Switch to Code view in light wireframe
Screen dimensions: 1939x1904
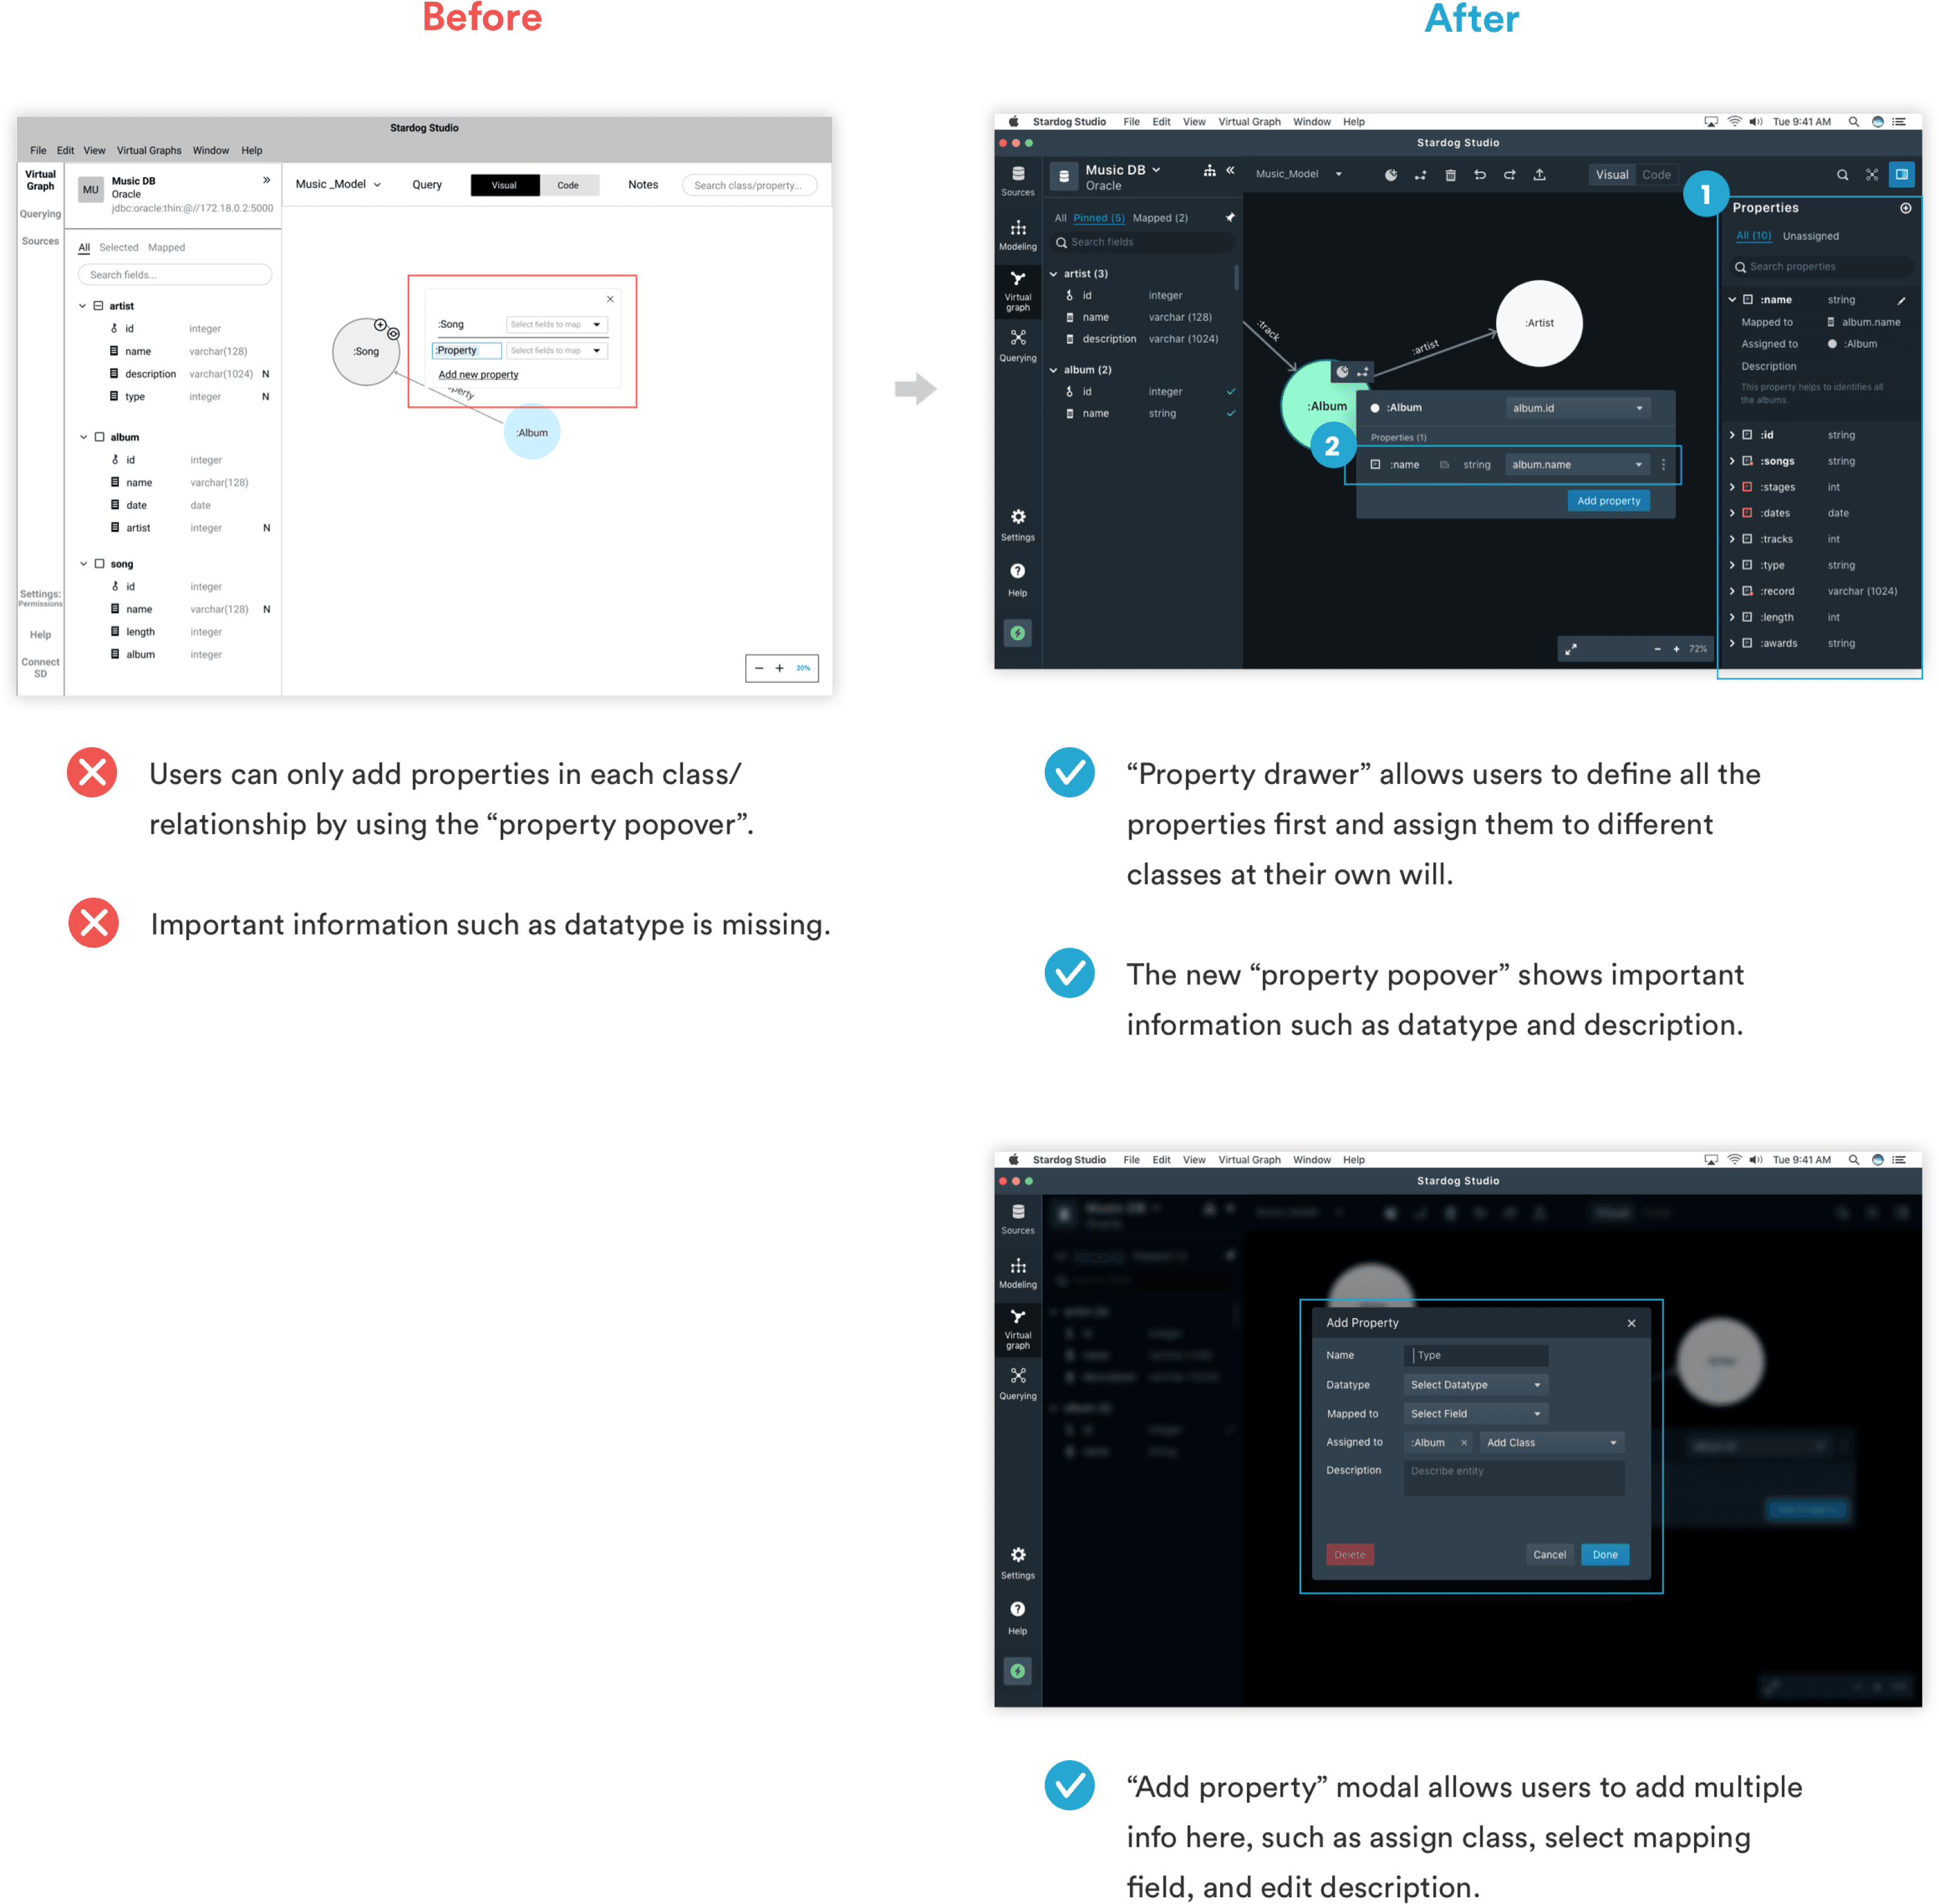click(568, 185)
